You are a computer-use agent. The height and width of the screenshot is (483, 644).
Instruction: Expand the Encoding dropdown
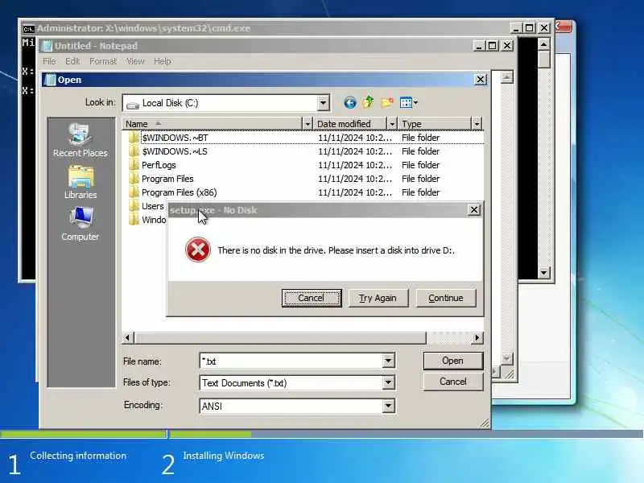(388, 407)
